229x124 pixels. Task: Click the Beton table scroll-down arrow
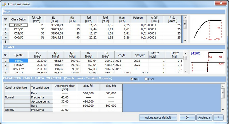click(x=185, y=41)
